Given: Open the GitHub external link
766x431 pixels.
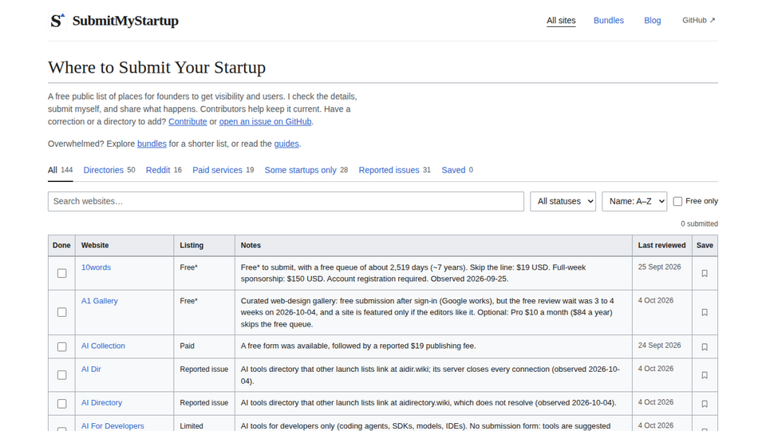Looking at the screenshot, I should point(699,21).
